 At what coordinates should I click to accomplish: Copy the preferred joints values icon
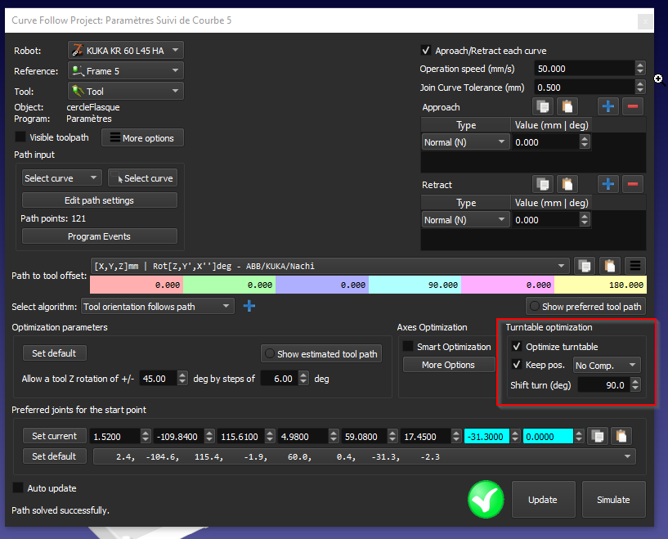[x=599, y=436]
